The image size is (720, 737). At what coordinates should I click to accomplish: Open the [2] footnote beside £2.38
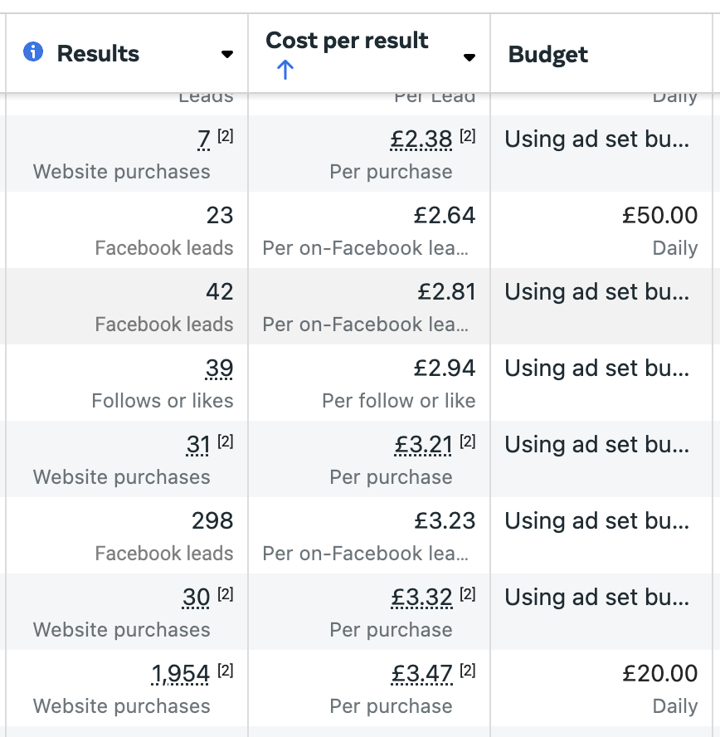tap(467, 136)
